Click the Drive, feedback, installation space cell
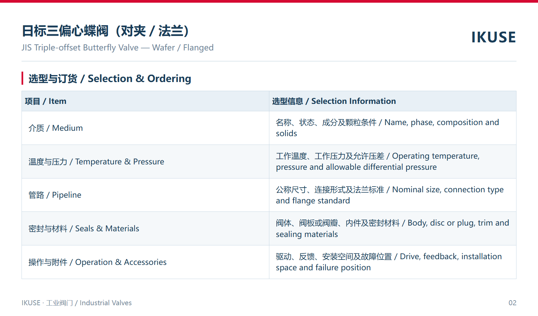Screen dimensions: 538x316 [393, 262]
